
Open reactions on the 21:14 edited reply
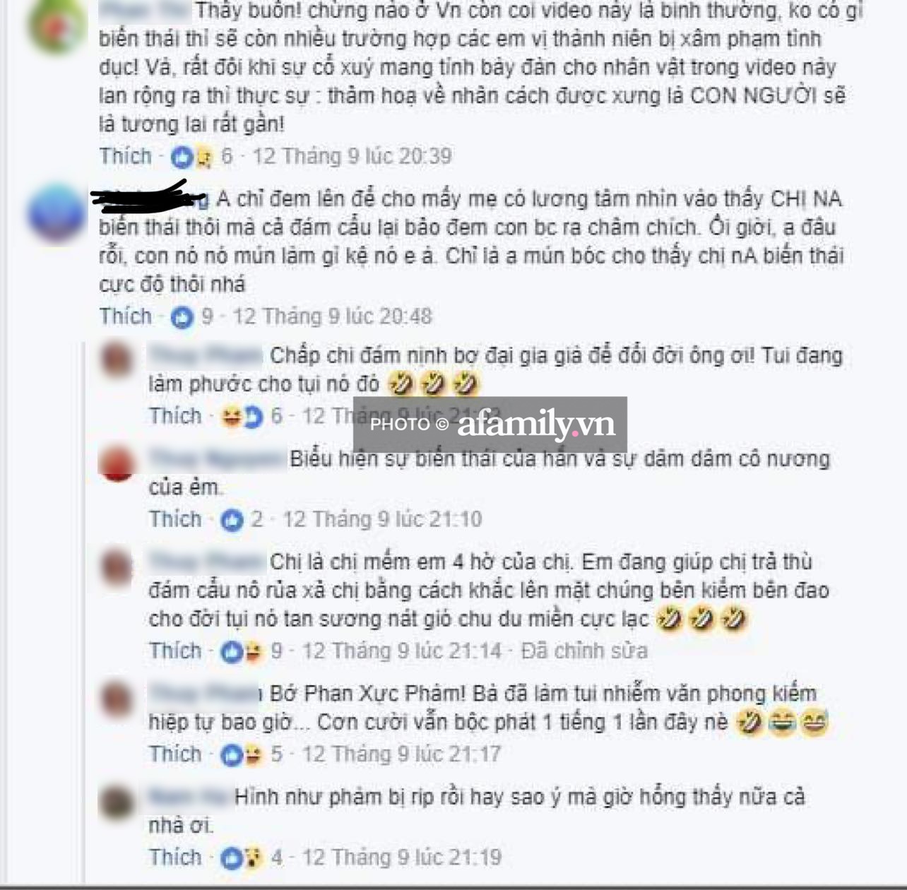242,652
